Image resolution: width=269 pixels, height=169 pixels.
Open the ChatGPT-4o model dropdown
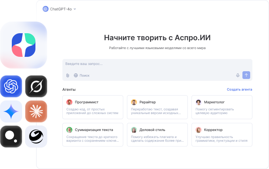click(59, 9)
